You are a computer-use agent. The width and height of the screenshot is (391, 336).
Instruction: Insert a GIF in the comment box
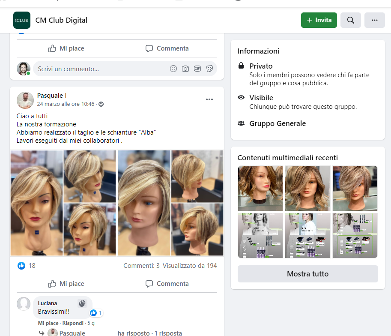tap(197, 69)
